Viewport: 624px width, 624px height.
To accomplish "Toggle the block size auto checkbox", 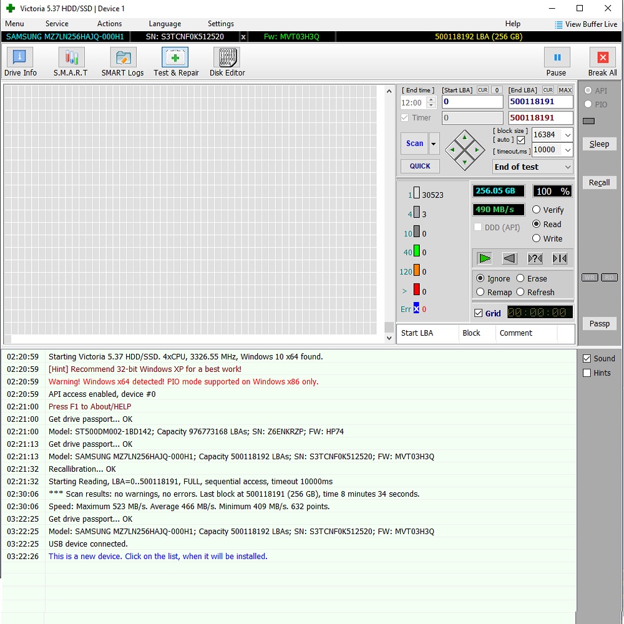I will tap(521, 140).
